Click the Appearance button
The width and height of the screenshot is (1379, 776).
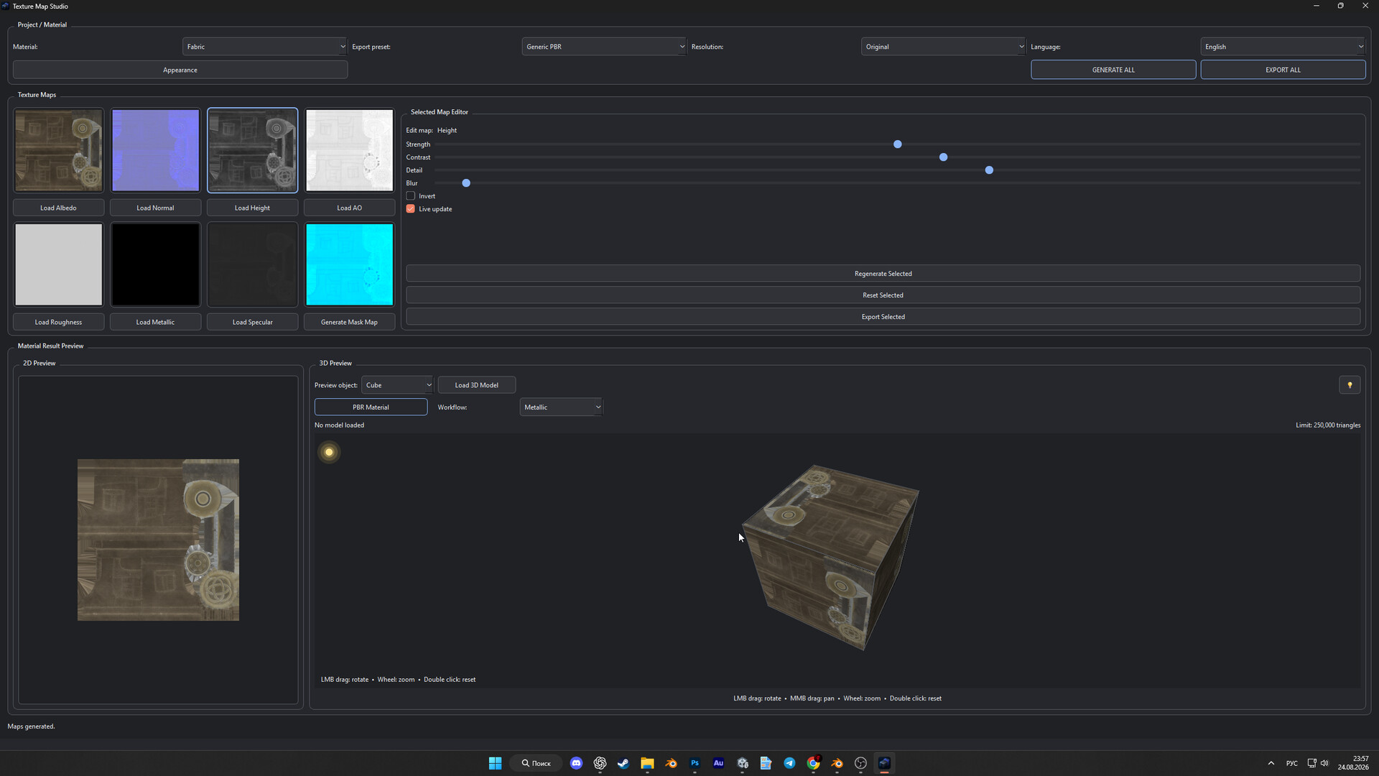coord(180,70)
